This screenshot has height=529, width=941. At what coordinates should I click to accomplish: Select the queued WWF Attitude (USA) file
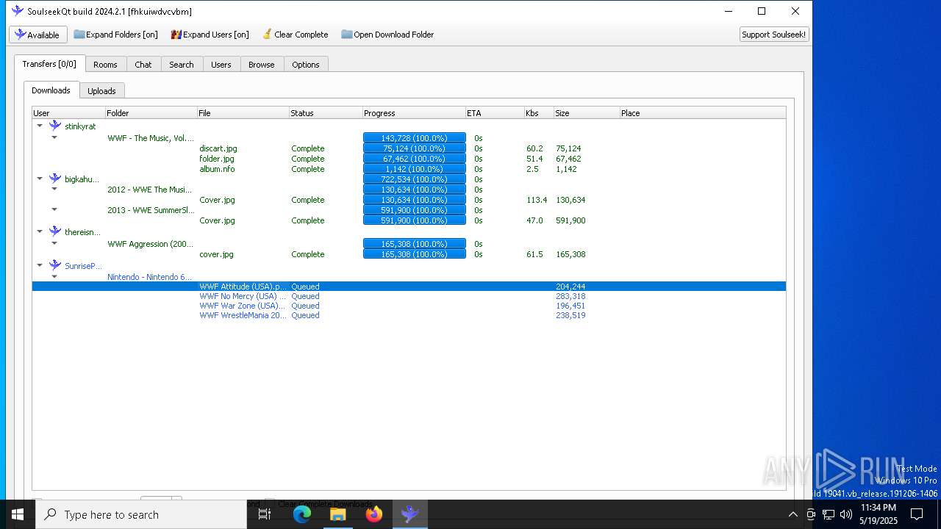409,287
